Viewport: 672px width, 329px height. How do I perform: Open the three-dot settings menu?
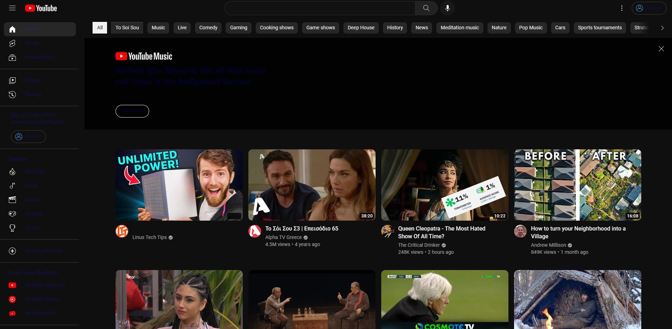point(622,8)
